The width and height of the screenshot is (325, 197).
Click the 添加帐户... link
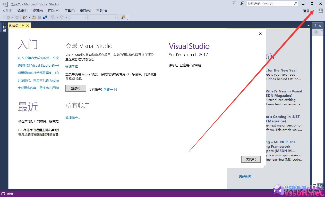73,117
